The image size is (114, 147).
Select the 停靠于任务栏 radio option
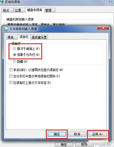[15, 55]
